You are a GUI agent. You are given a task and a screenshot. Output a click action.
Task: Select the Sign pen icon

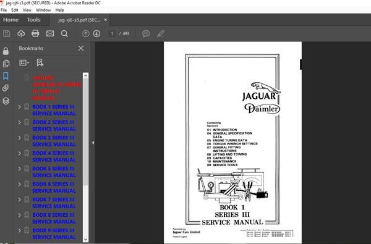160,33
